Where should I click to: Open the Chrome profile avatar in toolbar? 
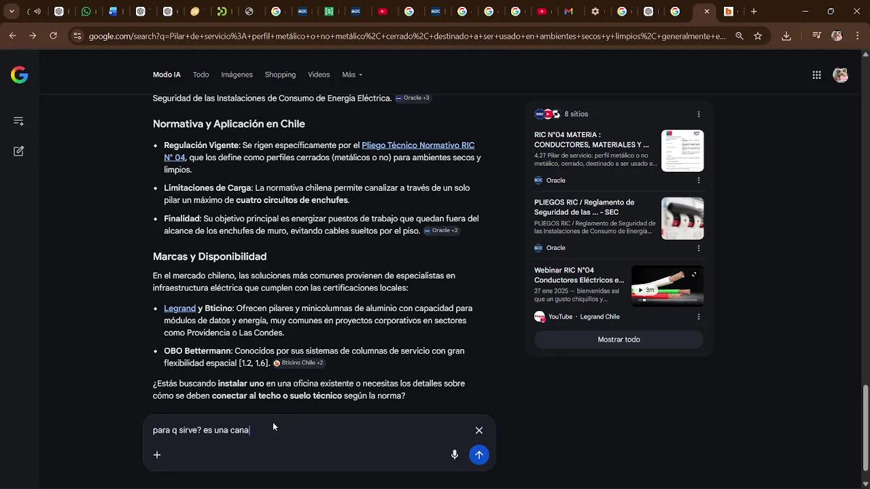(x=837, y=36)
